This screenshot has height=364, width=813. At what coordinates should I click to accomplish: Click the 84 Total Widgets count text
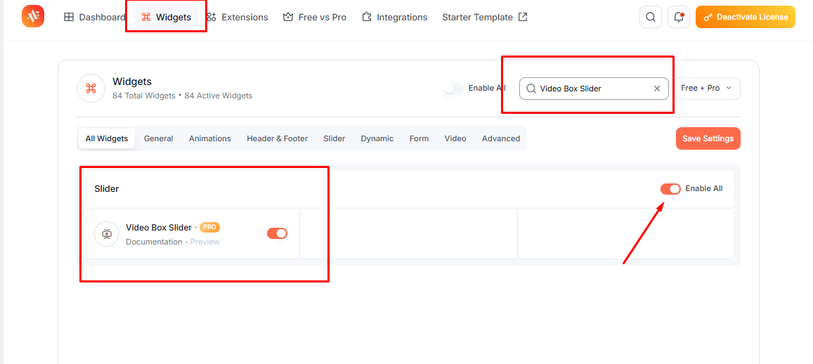click(x=143, y=96)
